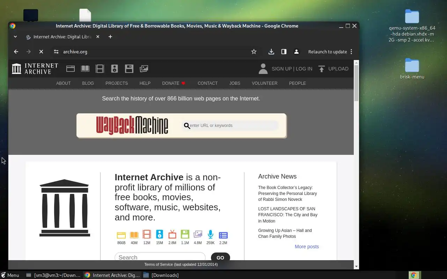
Task: Open Chrome profile icon
Action: 296,52
